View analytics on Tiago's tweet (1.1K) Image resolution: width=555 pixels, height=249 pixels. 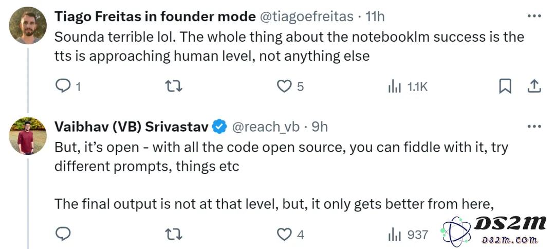[395, 86]
